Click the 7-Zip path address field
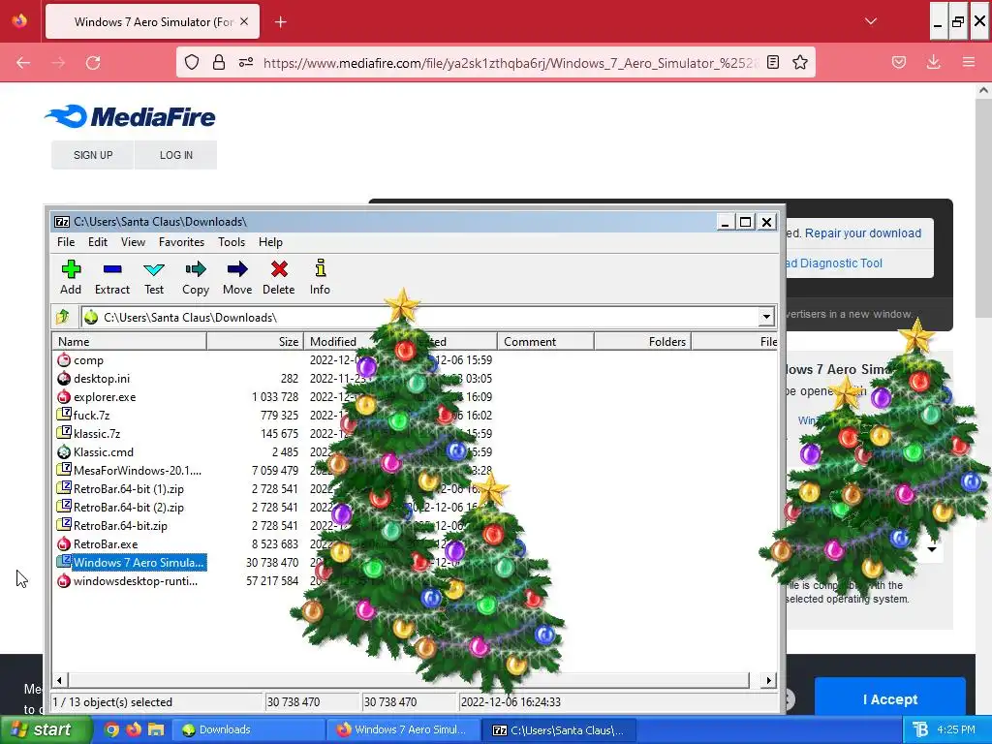The image size is (992, 744). coord(420,317)
